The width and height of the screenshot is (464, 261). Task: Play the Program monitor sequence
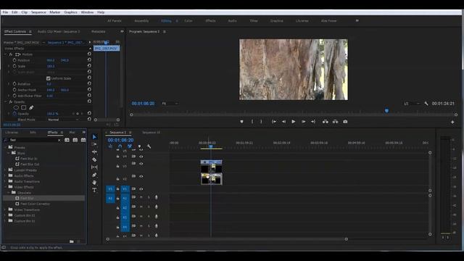pyautogui.click(x=293, y=122)
